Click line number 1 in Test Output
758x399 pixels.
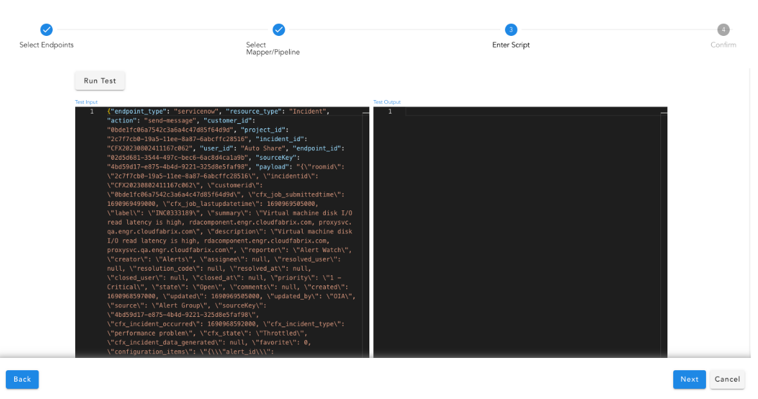pyautogui.click(x=389, y=112)
